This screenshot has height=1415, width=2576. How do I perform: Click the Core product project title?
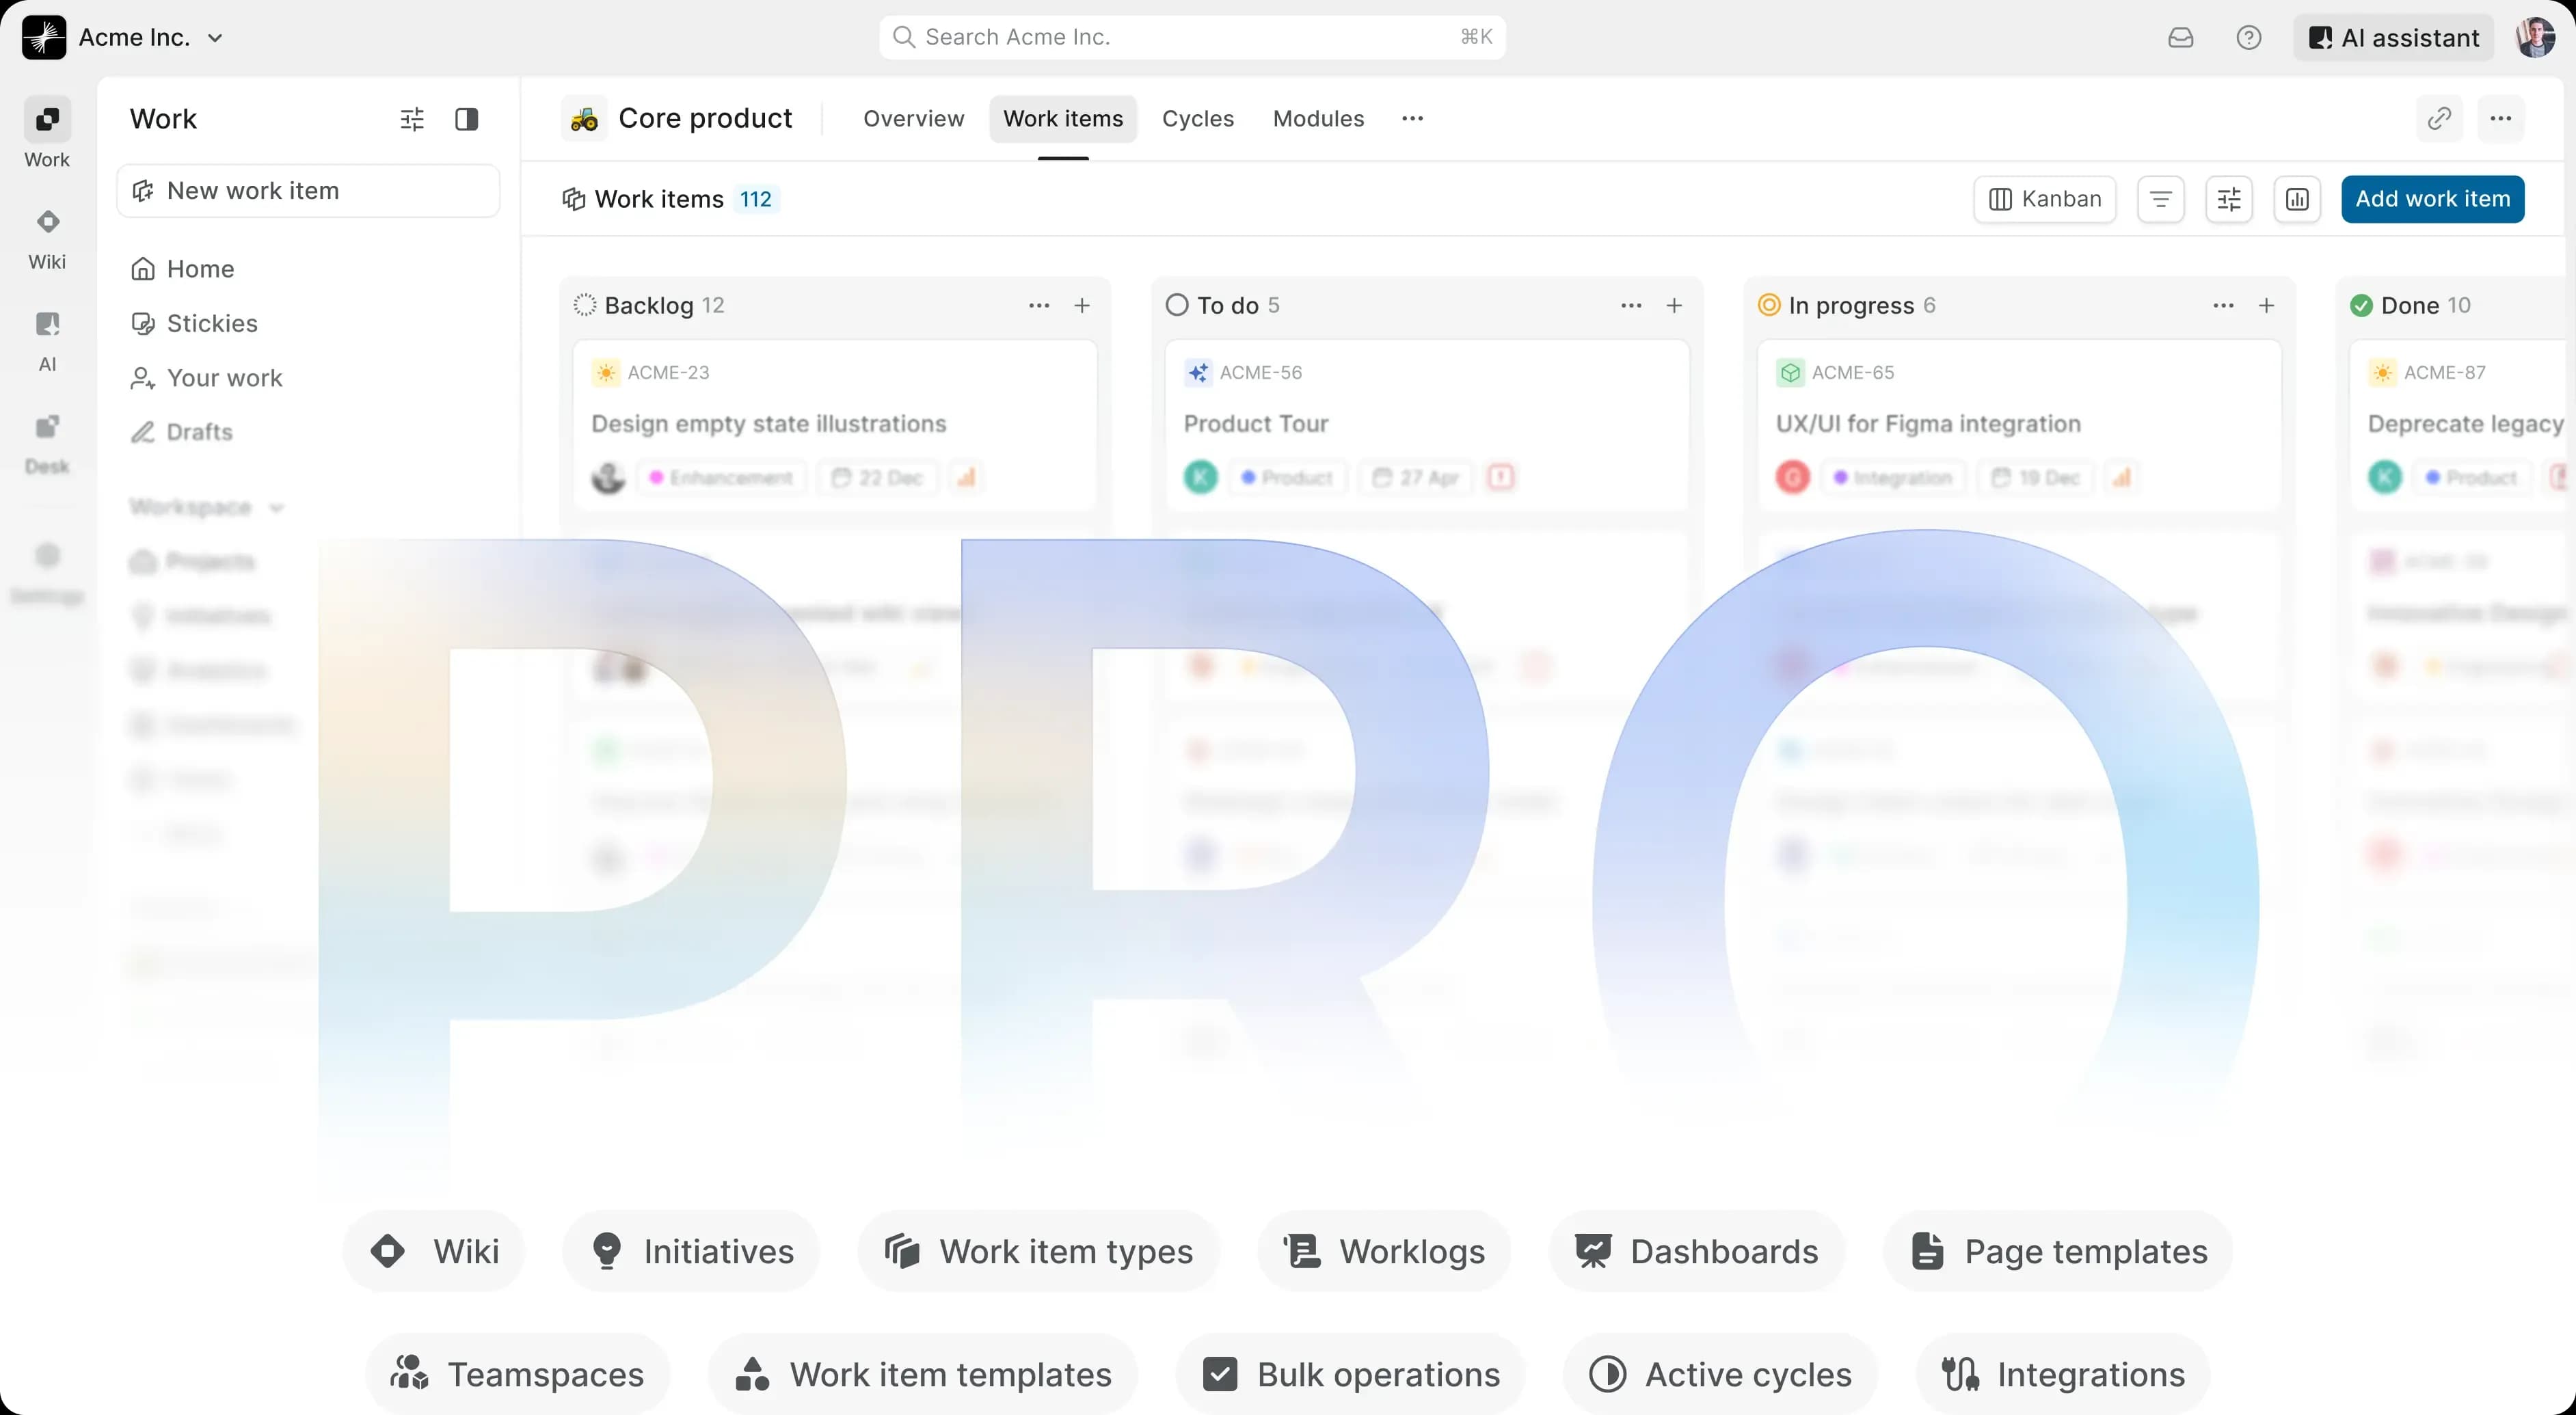coord(705,119)
